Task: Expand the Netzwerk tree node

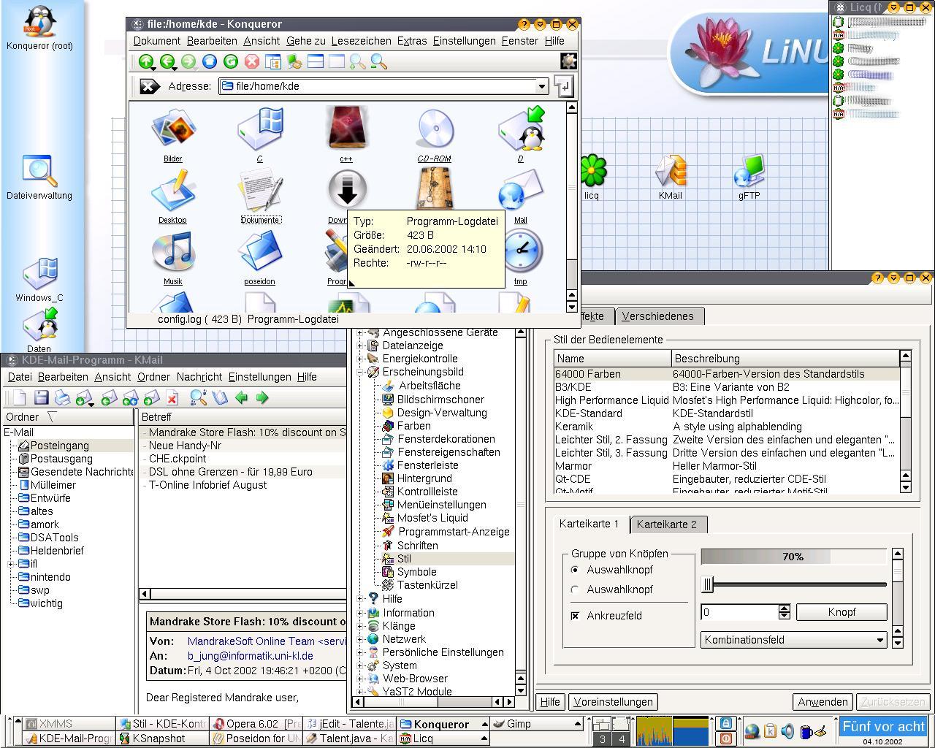Action: click(x=360, y=639)
